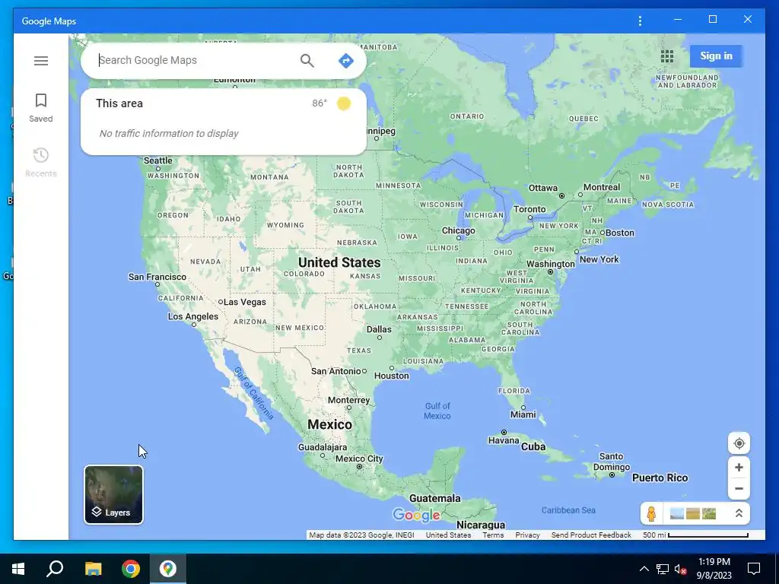The width and height of the screenshot is (779, 584).
Task: Click the United States footer link
Action: [448, 535]
